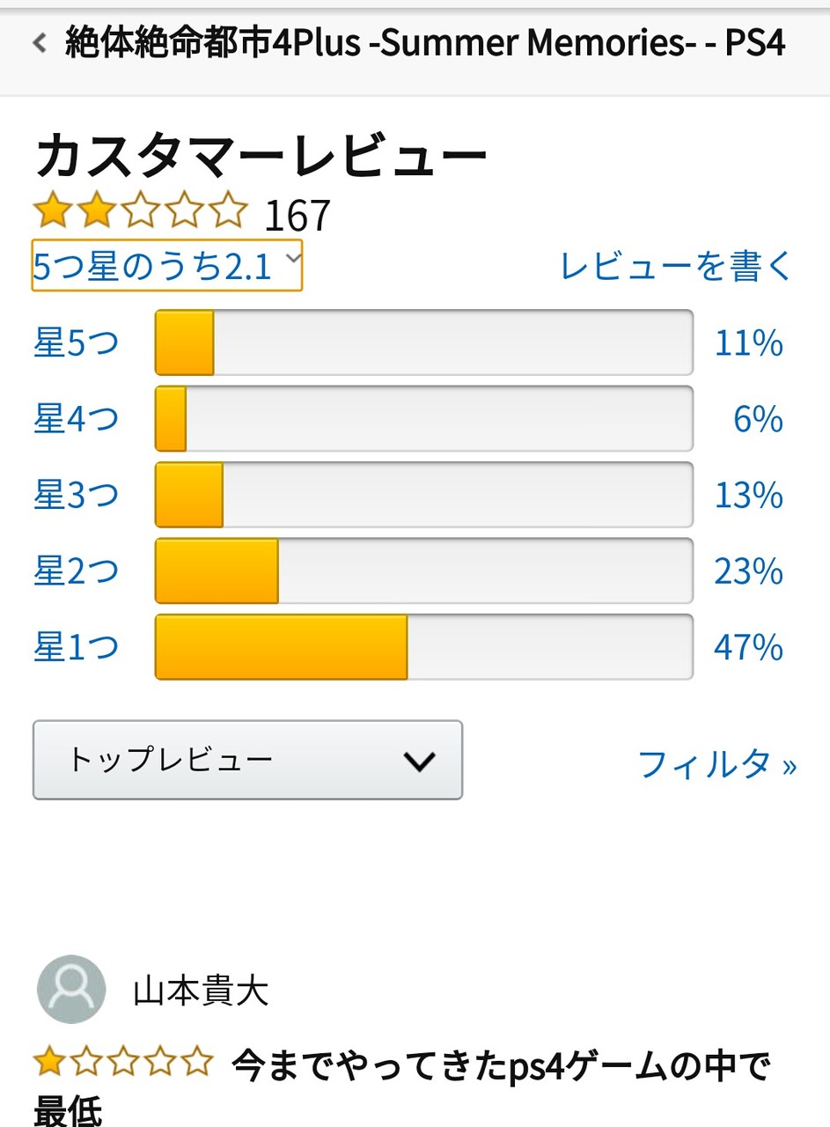Go back using the header chevron
830x1127 pixels.
[x=40, y=42]
